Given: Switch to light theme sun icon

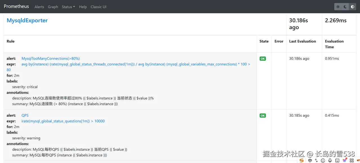Looking at the screenshot, I should tap(338, 7).
